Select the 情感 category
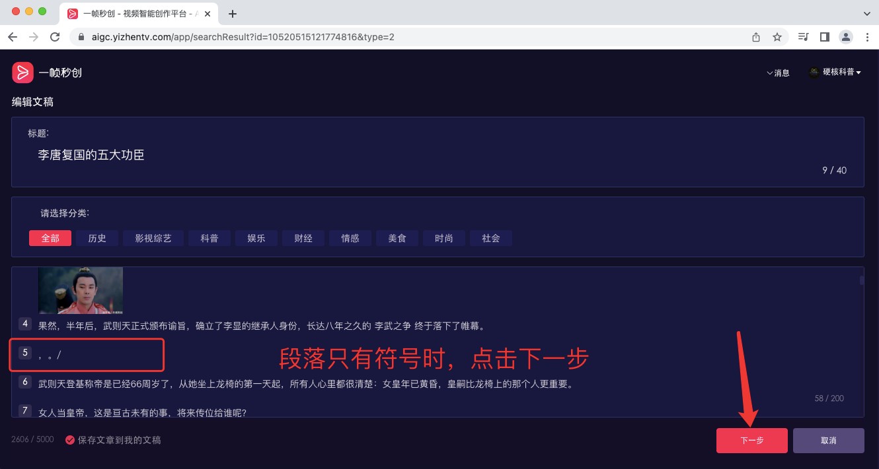Image resolution: width=879 pixels, height=469 pixels. (350, 238)
